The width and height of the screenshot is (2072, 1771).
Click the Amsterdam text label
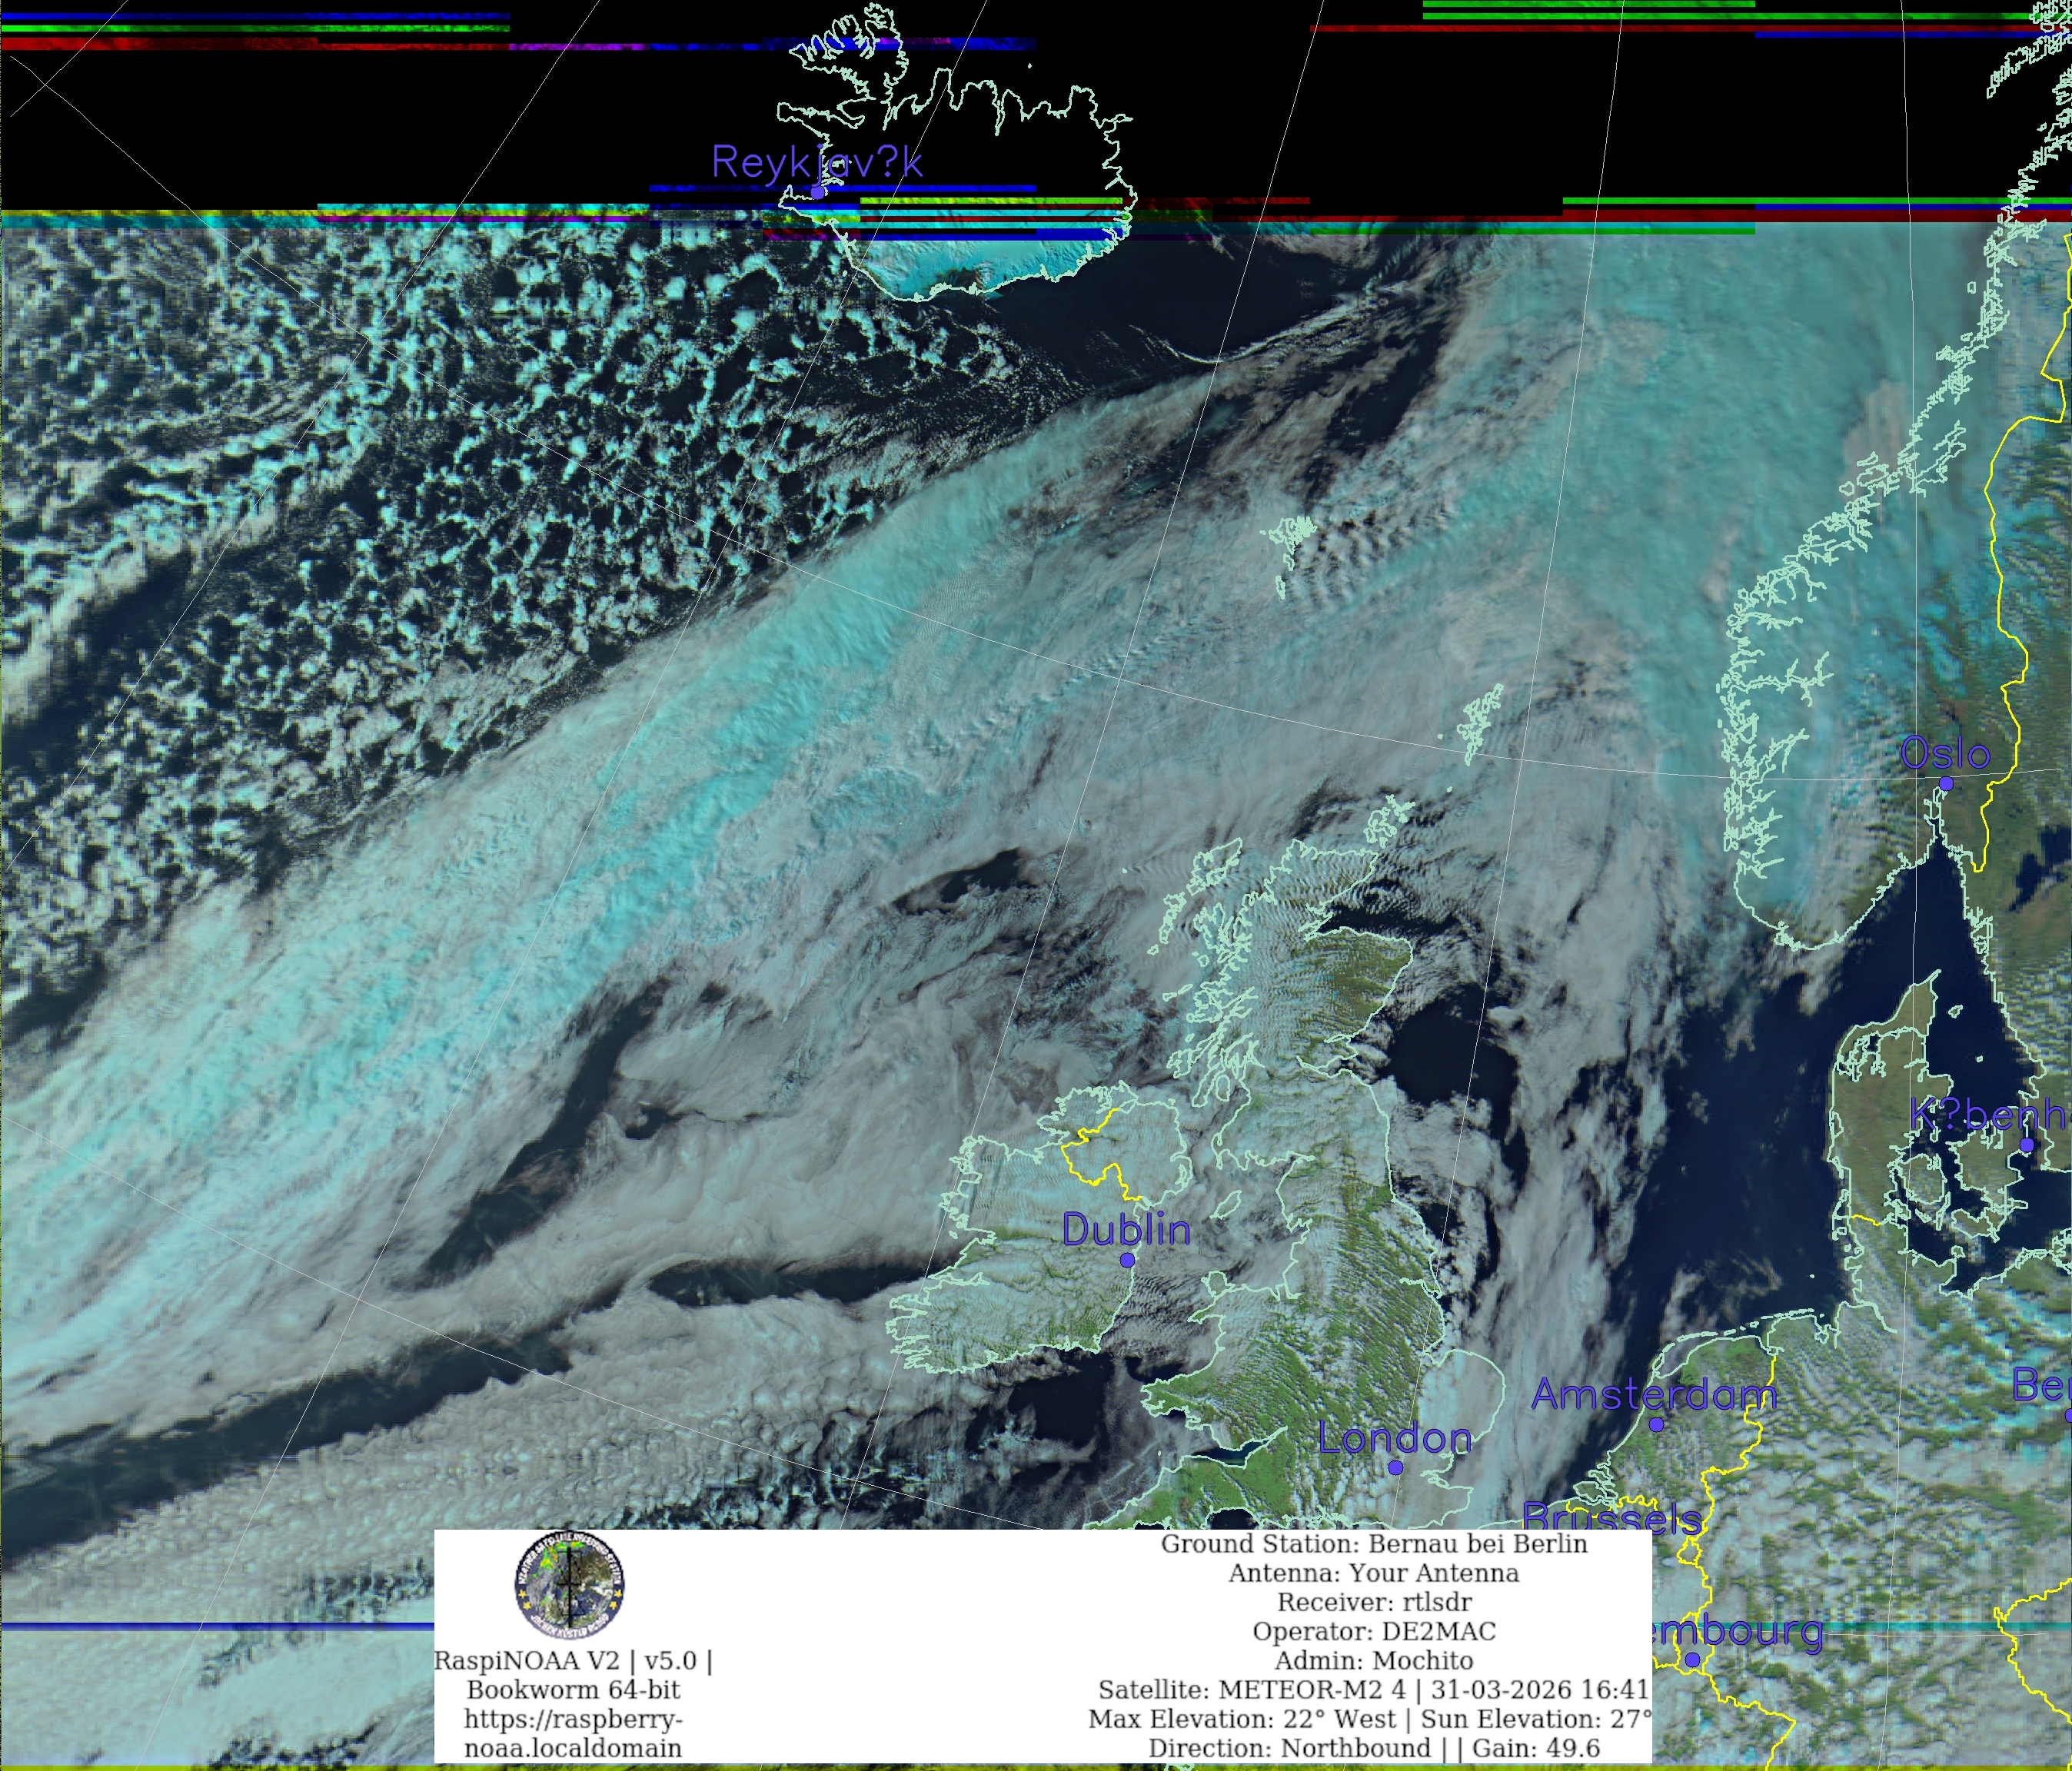(1655, 1394)
